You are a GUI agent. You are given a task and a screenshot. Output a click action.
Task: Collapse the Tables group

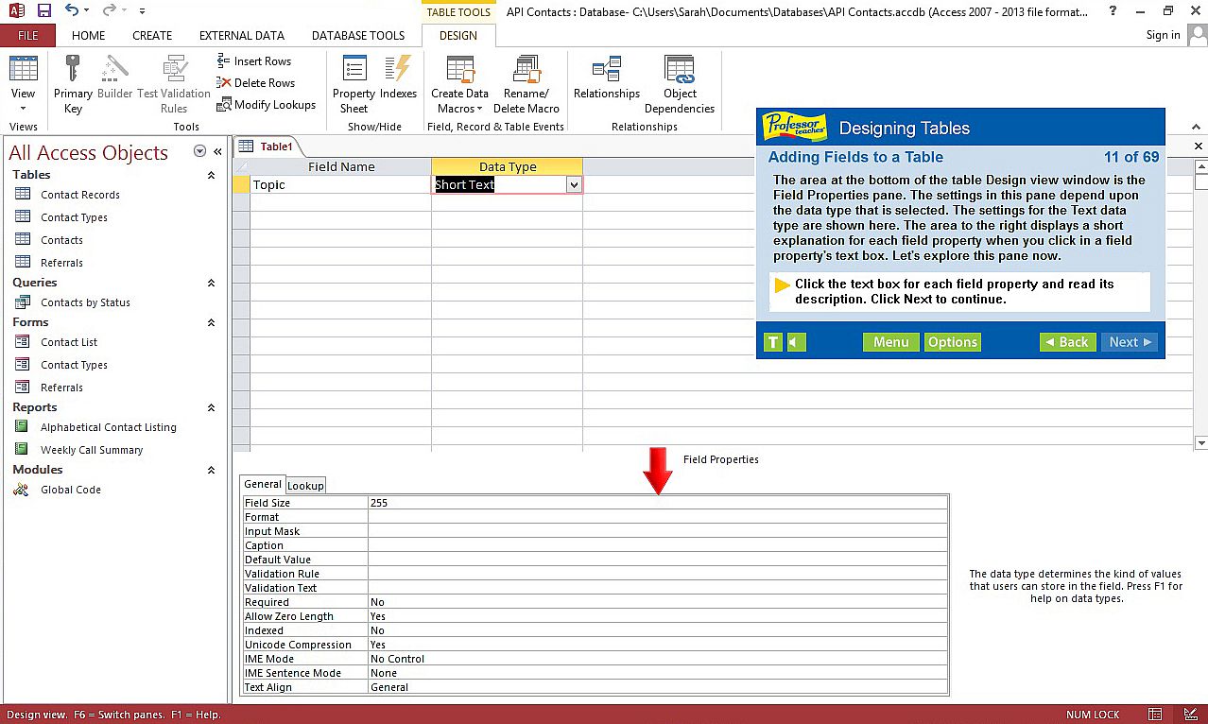[211, 175]
